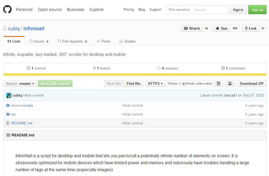This screenshot has width=269, height=176.
Task: Click the clone in desktop icon
Action: tap(230, 84)
